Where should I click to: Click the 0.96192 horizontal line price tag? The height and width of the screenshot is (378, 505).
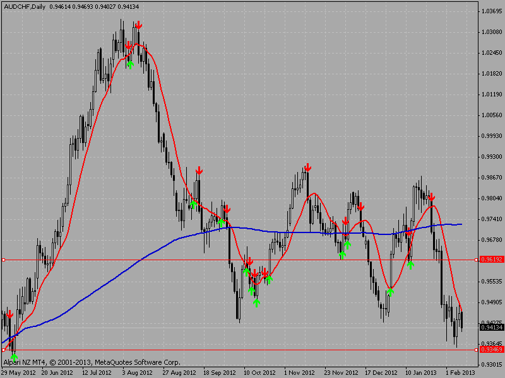[491, 260]
